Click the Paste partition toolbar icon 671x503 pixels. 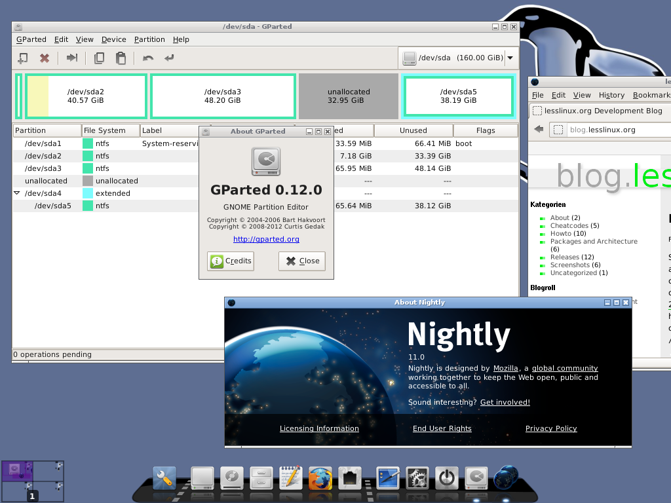pos(121,58)
